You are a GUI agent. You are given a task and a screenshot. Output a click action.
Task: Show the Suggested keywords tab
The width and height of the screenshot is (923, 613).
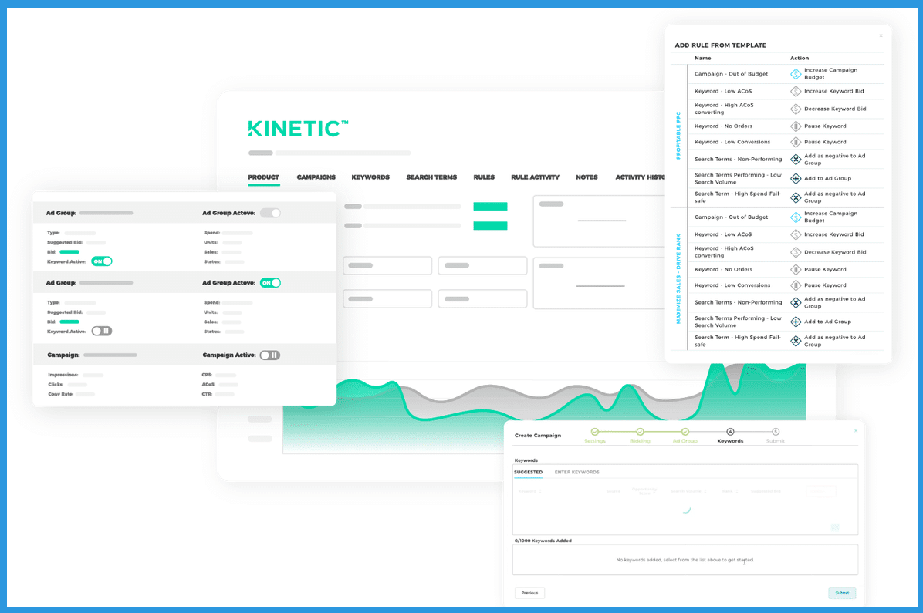coord(528,473)
